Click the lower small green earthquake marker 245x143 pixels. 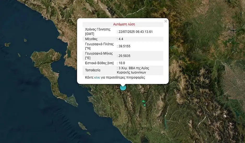pyautogui.click(x=144, y=105)
